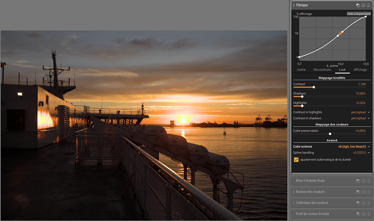Switch to the Reconstruire tab
This screenshot has width=374, height=221.
click(323, 70)
